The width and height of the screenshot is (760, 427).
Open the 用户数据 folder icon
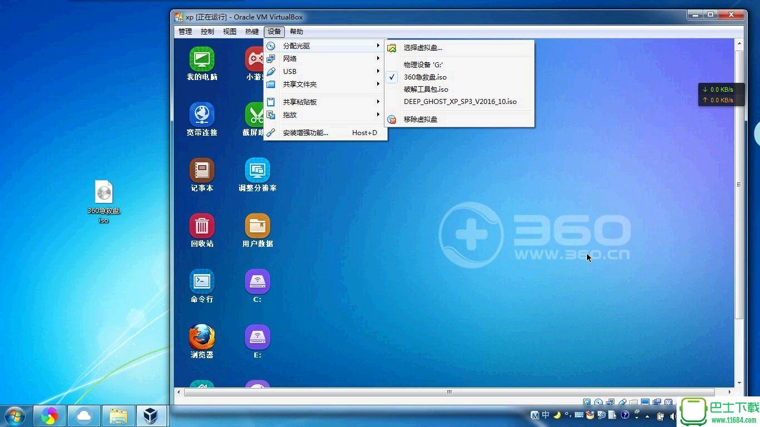[258, 231]
